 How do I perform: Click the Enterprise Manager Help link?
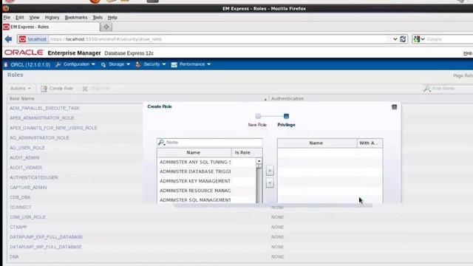tap(468, 53)
